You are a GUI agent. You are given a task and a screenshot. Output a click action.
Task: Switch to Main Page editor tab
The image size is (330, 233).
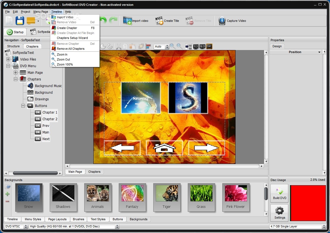pos(75,172)
